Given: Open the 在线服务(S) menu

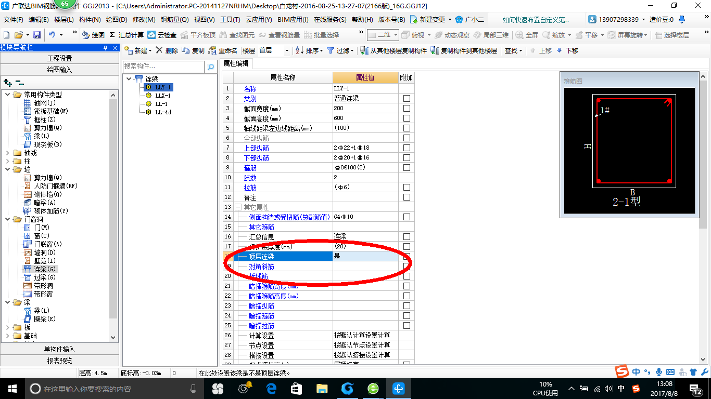Looking at the screenshot, I should 330,20.
